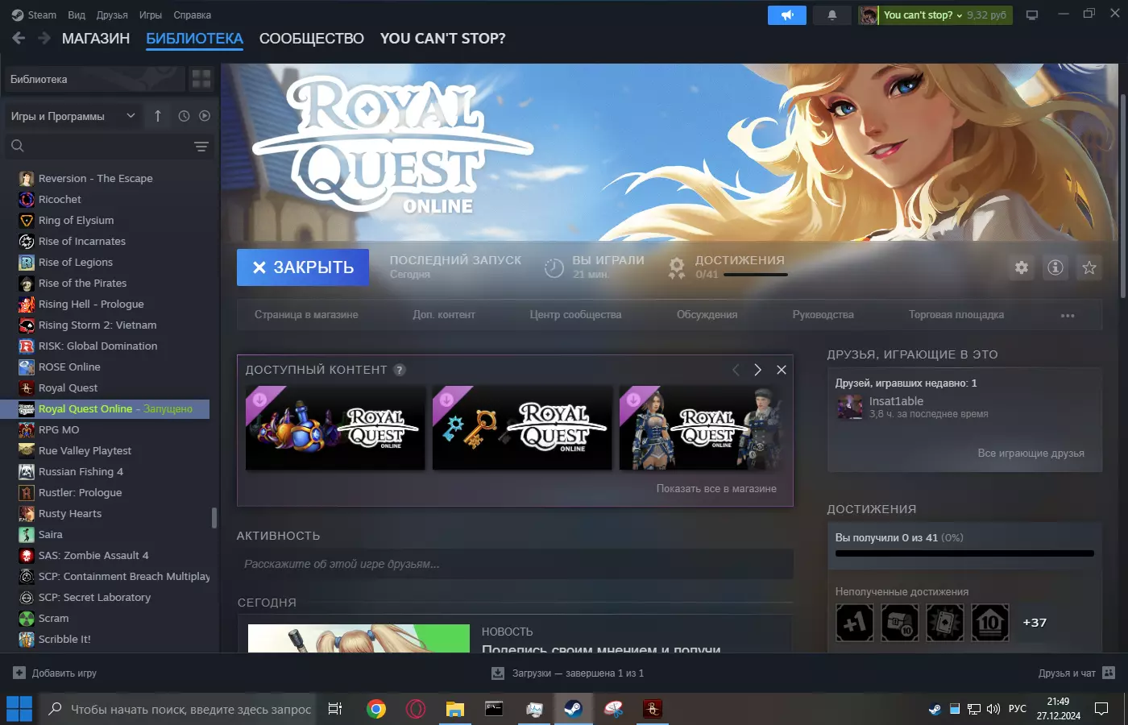Launch Google Chrome from the taskbar
The image size is (1128, 725).
pos(376,709)
